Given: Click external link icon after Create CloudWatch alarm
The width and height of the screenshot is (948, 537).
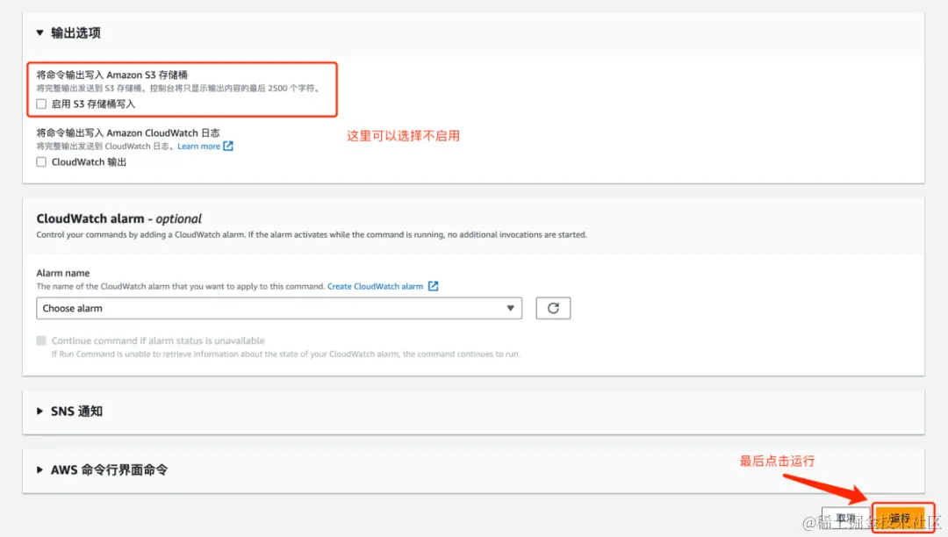Looking at the screenshot, I should (x=433, y=286).
